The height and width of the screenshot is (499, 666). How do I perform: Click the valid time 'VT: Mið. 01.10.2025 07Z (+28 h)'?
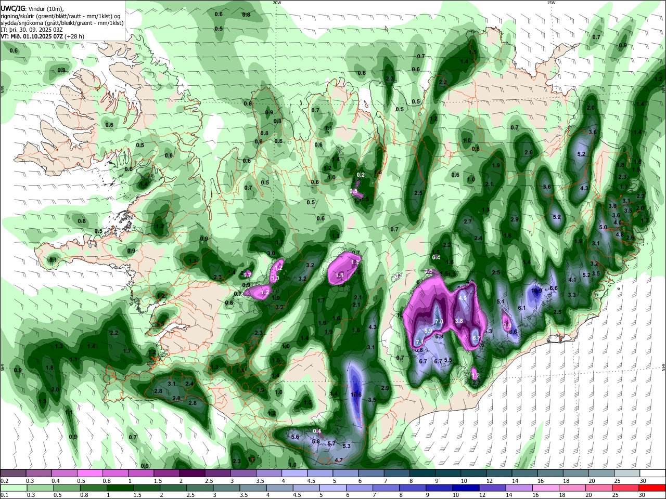[42, 36]
